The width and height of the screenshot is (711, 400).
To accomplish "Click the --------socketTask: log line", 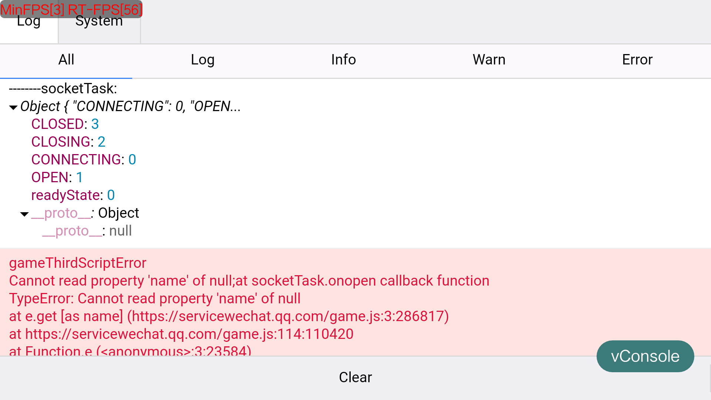I will [x=63, y=89].
